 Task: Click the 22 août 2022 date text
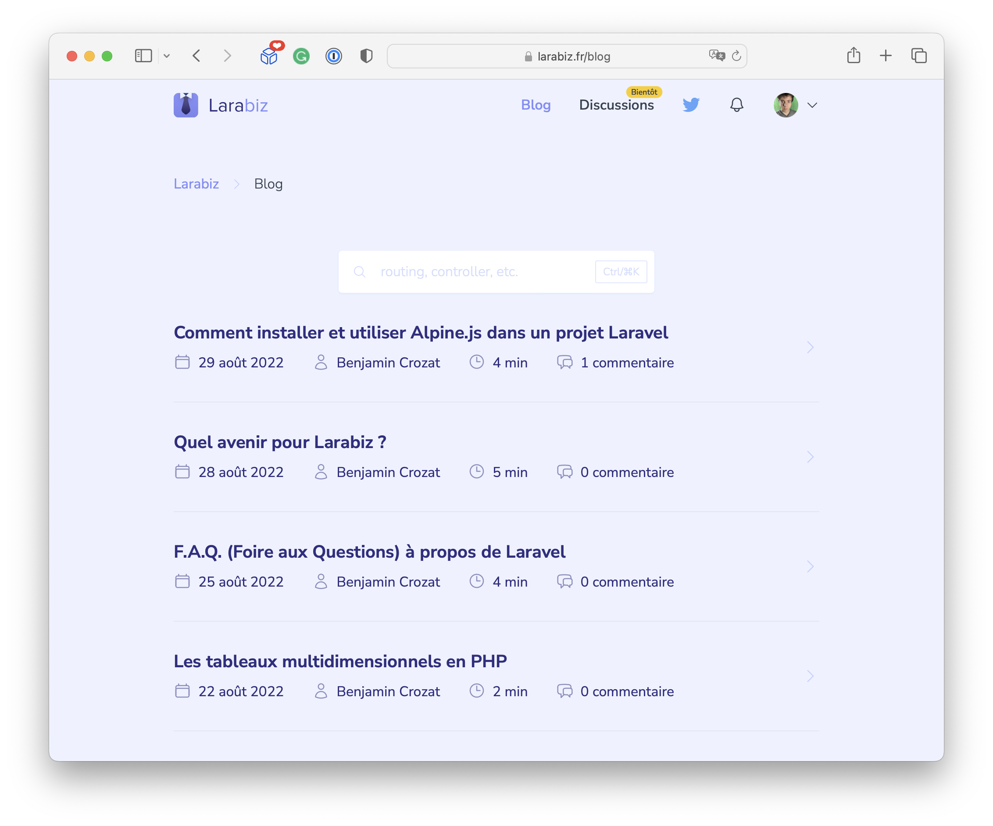click(241, 691)
